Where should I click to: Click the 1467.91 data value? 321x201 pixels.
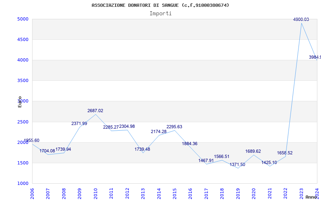206,160
